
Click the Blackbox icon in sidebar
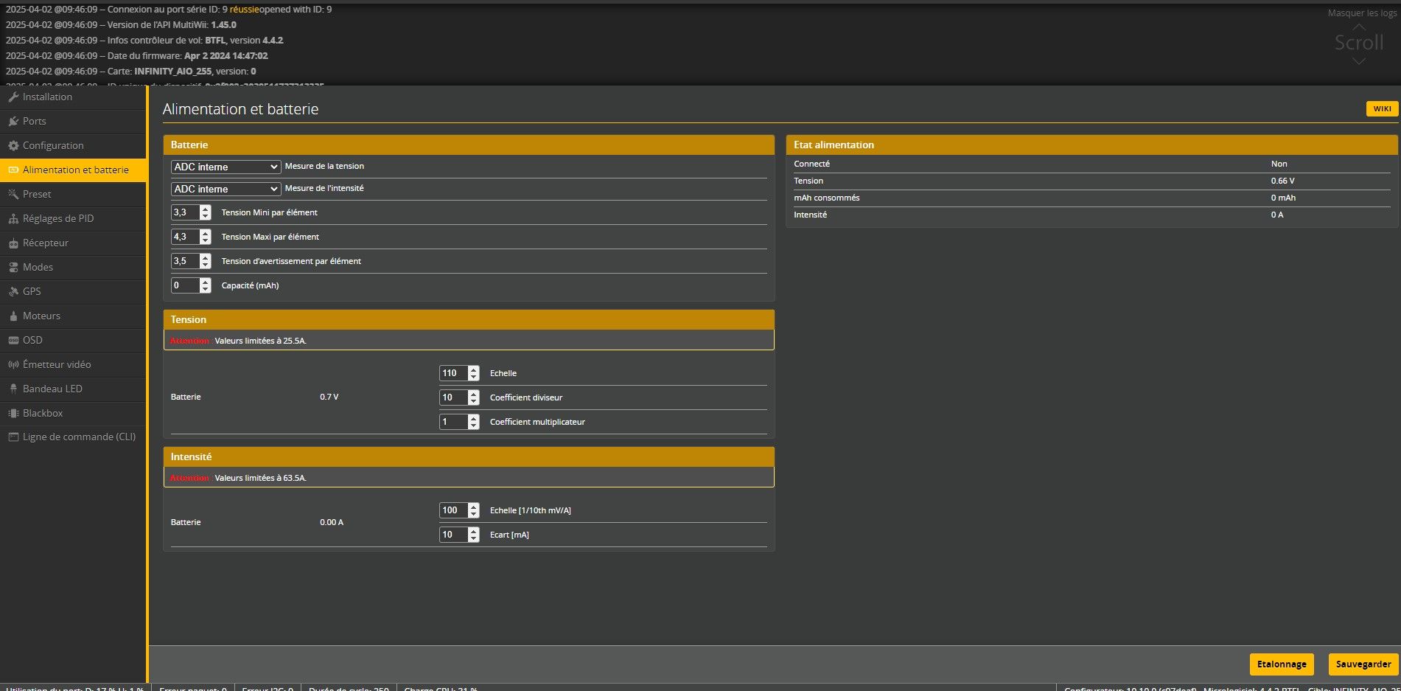(13, 414)
